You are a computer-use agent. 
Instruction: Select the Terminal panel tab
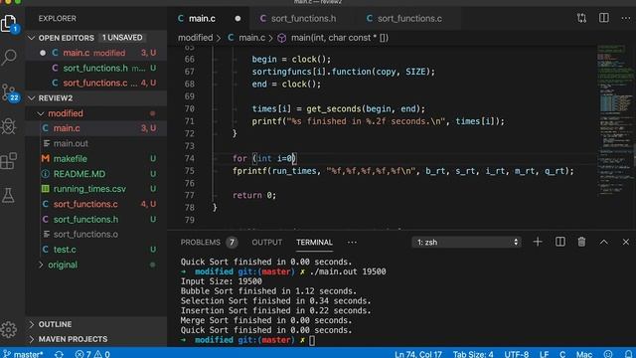coord(314,243)
